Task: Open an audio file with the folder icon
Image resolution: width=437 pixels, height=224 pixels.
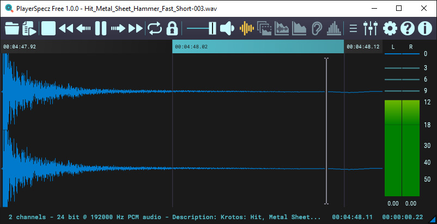Action: (x=11, y=28)
